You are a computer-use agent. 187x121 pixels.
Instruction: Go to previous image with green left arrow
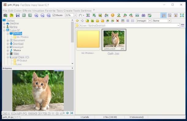(x=24, y=15)
